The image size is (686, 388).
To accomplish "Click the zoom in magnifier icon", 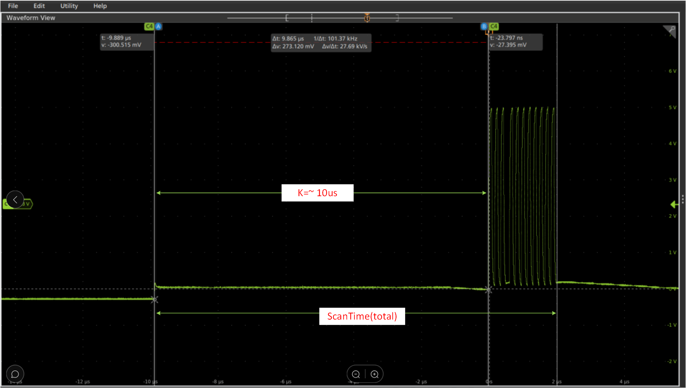I will 375,374.
